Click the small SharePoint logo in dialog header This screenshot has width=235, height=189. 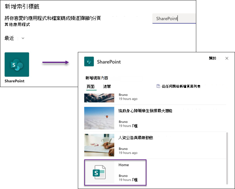point(89,62)
